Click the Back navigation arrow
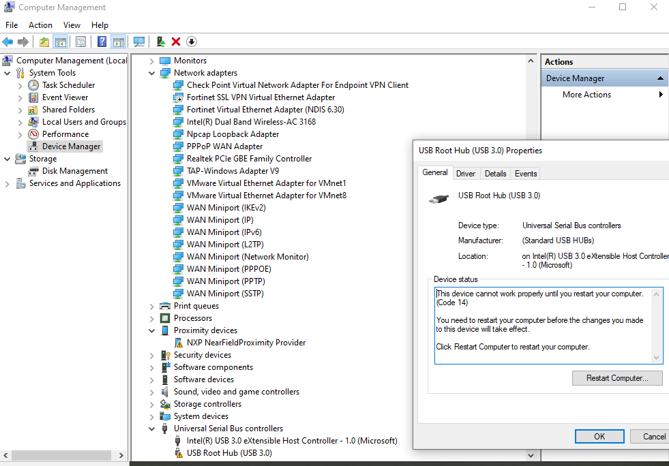The height and width of the screenshot is (466, 669). tap(7, 42)
